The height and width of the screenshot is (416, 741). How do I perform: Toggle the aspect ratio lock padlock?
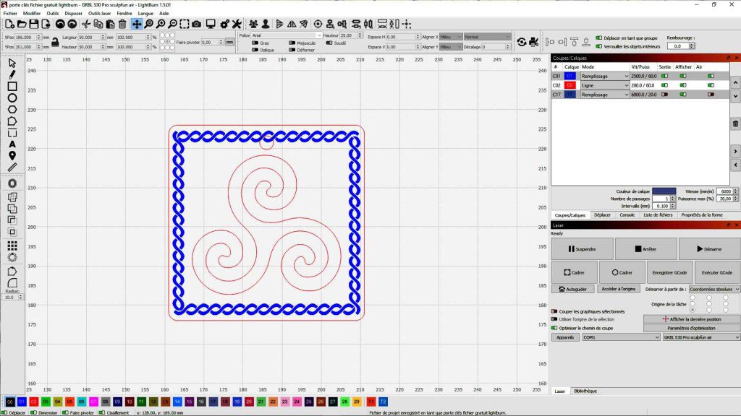pyautogui.click(x=55, y=42)
